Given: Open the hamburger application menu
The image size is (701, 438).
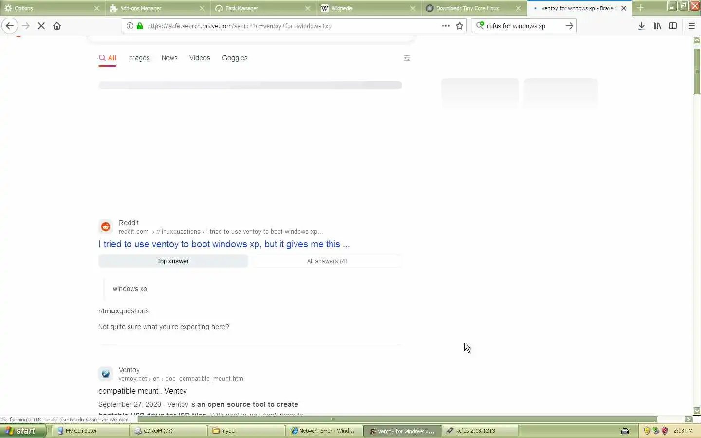Looking at the screenshot, I should [692, 26].
